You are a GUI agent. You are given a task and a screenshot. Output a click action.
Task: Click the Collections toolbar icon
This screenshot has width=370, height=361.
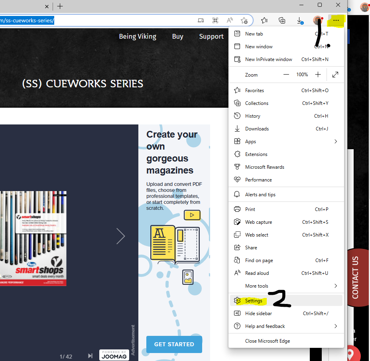pyautogui.click(x=282, y=20)
